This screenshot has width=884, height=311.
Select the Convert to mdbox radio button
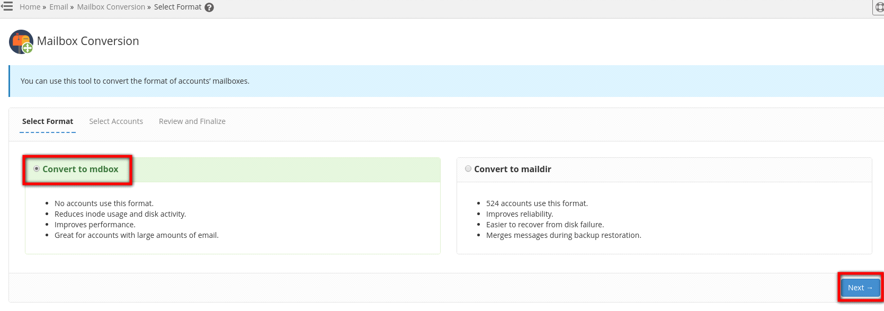click(37, 169)
